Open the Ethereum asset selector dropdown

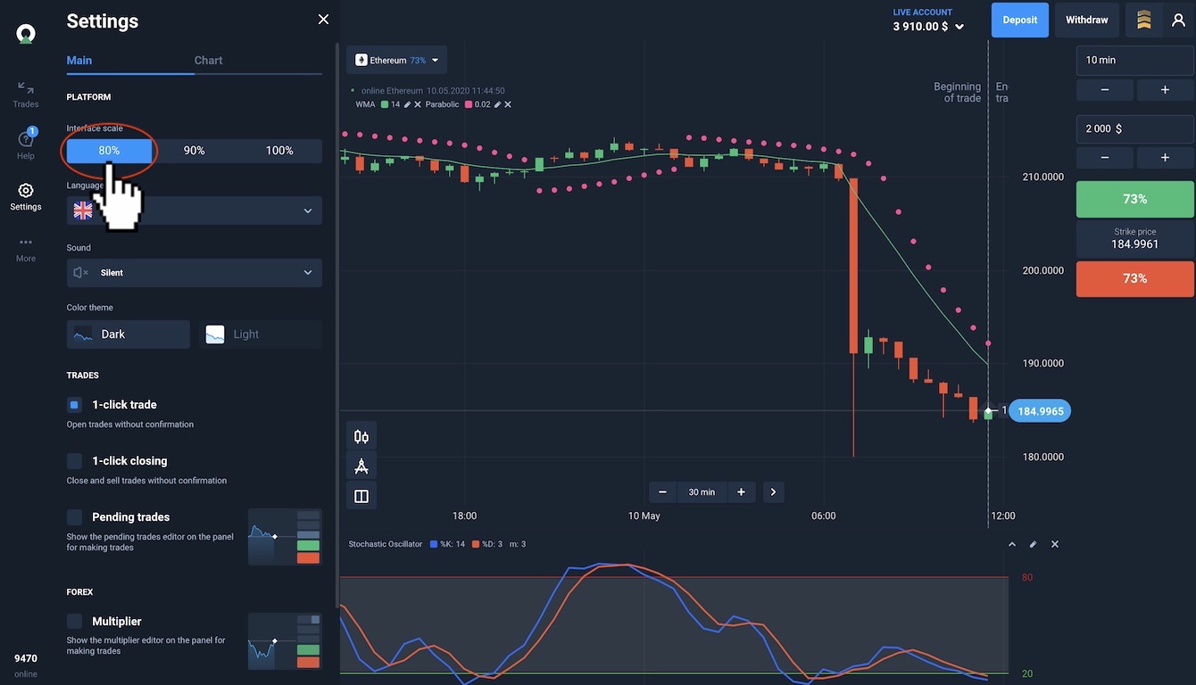(x=397, y=61)
